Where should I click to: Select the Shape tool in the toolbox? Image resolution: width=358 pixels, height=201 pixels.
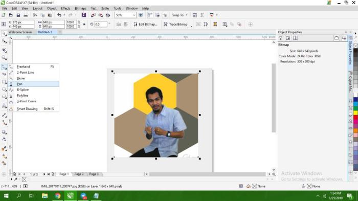click(x=4, y=41)
